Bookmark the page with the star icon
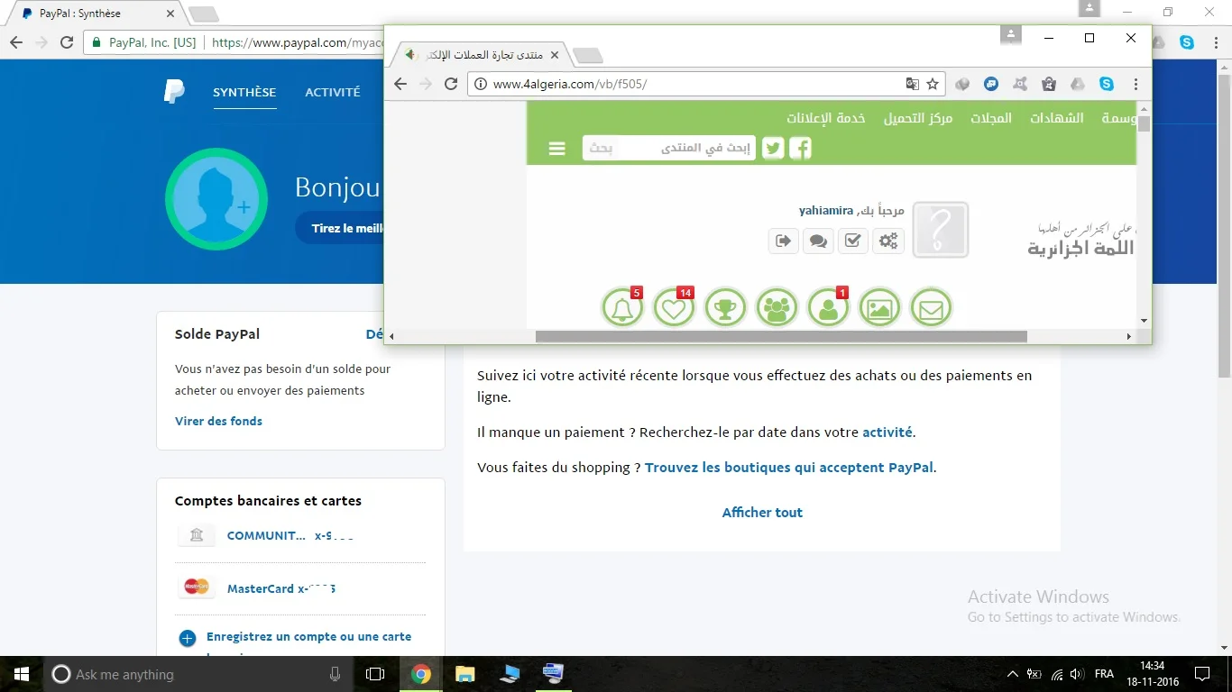Image resolution: width=1232 pixels, height=692 pixels. click(933, 84)
